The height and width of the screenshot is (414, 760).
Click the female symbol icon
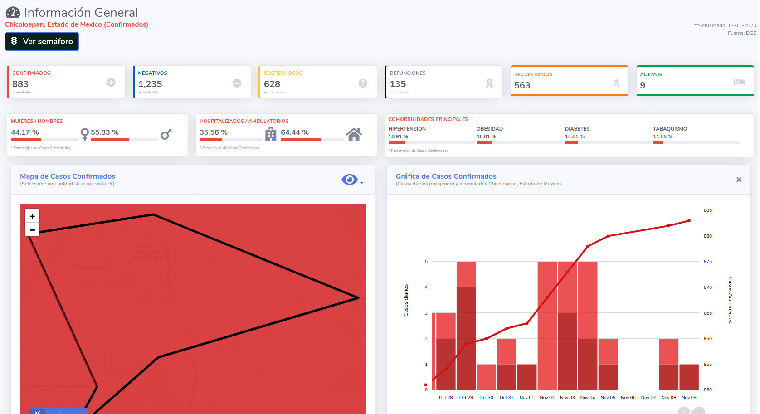84,134
